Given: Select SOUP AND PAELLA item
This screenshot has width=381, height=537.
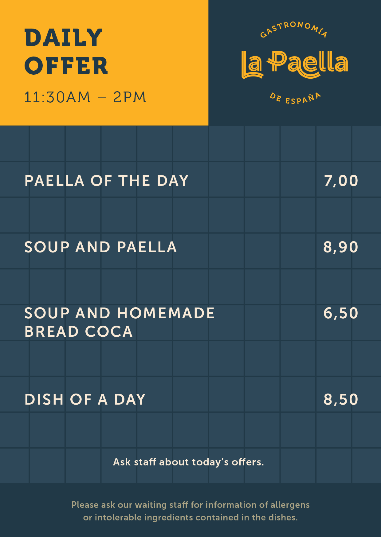Looking at the screenshot, I should tap(100, 247).
